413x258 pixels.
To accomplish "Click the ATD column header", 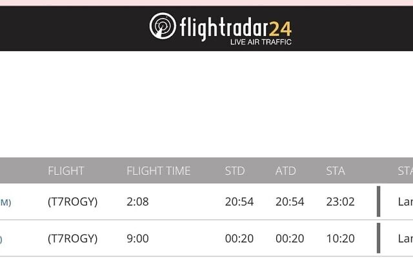I will tap(285, 171).
